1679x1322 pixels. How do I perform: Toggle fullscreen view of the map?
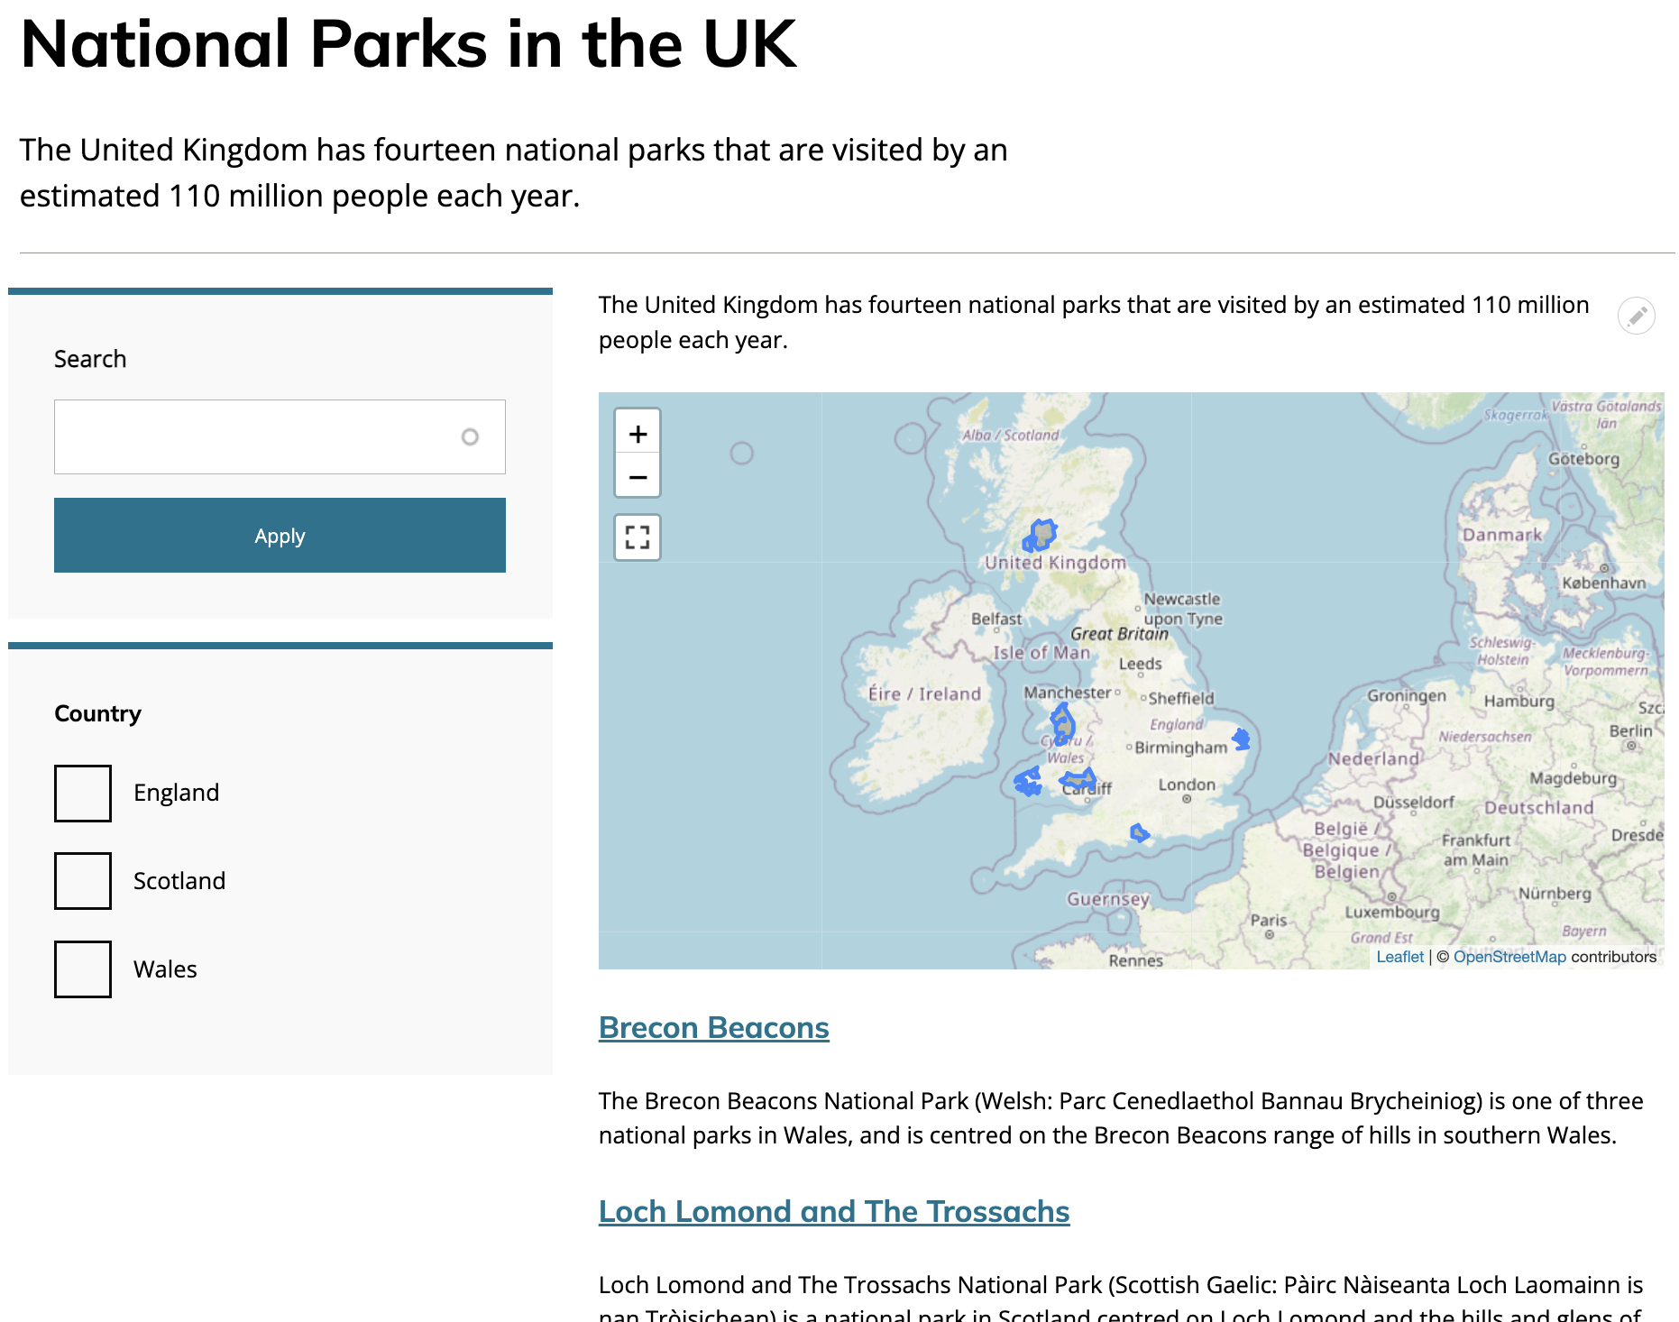point(638,537)
